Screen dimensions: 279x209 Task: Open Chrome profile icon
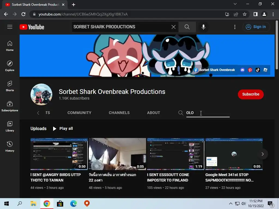click(264, 14)
